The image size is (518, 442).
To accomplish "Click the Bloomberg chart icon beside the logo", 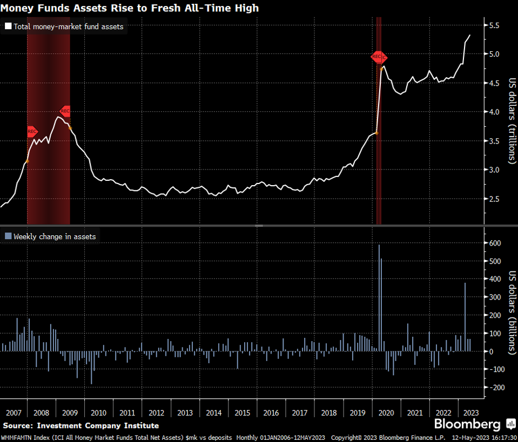I will [510, 424].
